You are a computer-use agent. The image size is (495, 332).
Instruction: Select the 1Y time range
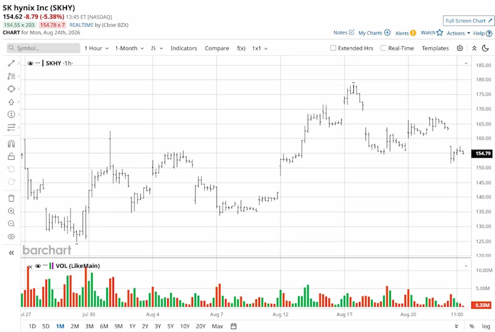(132, 326)
